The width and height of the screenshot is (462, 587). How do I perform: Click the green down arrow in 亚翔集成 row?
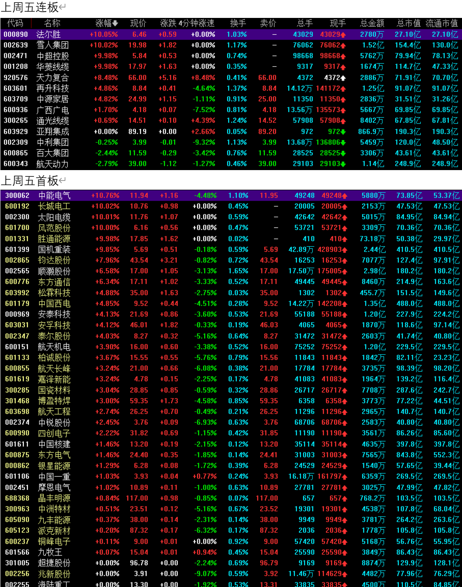coord(343,132)
